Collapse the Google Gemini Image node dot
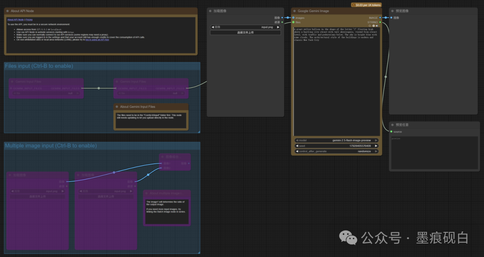This screenshot has height=257, width=484. pyautogui.click(x=294, y=11)
